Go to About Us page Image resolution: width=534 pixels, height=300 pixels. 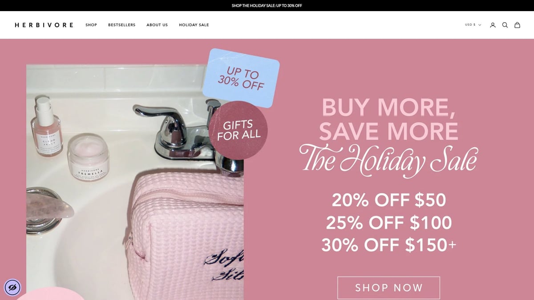pos(157,25)
